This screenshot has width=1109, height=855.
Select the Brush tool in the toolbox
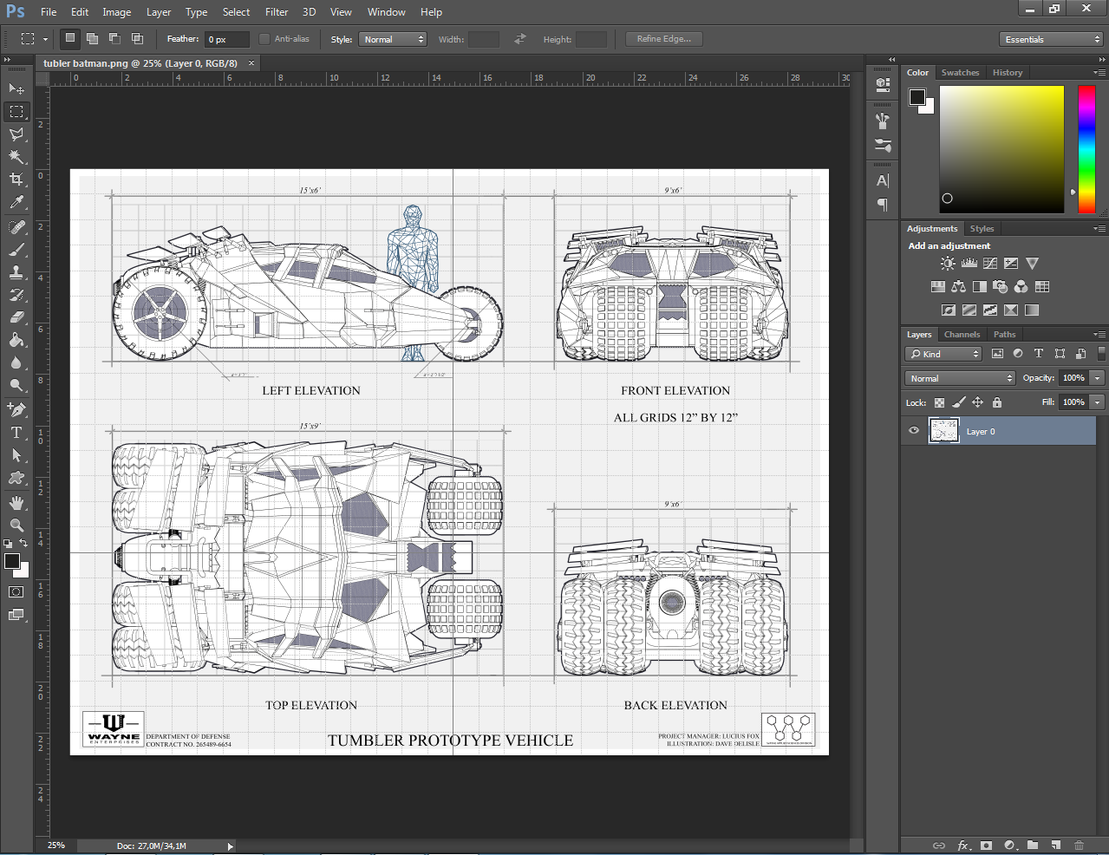[x=16, y=249]
